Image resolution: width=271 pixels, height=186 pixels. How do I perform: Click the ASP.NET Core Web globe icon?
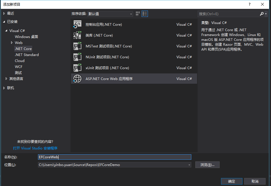coord(77,79)
